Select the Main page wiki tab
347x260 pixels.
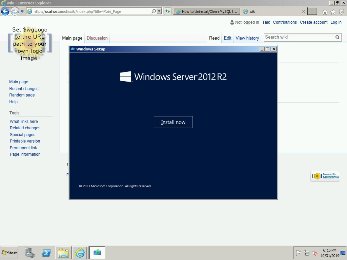pyautogui.click(x=72, y=38)
